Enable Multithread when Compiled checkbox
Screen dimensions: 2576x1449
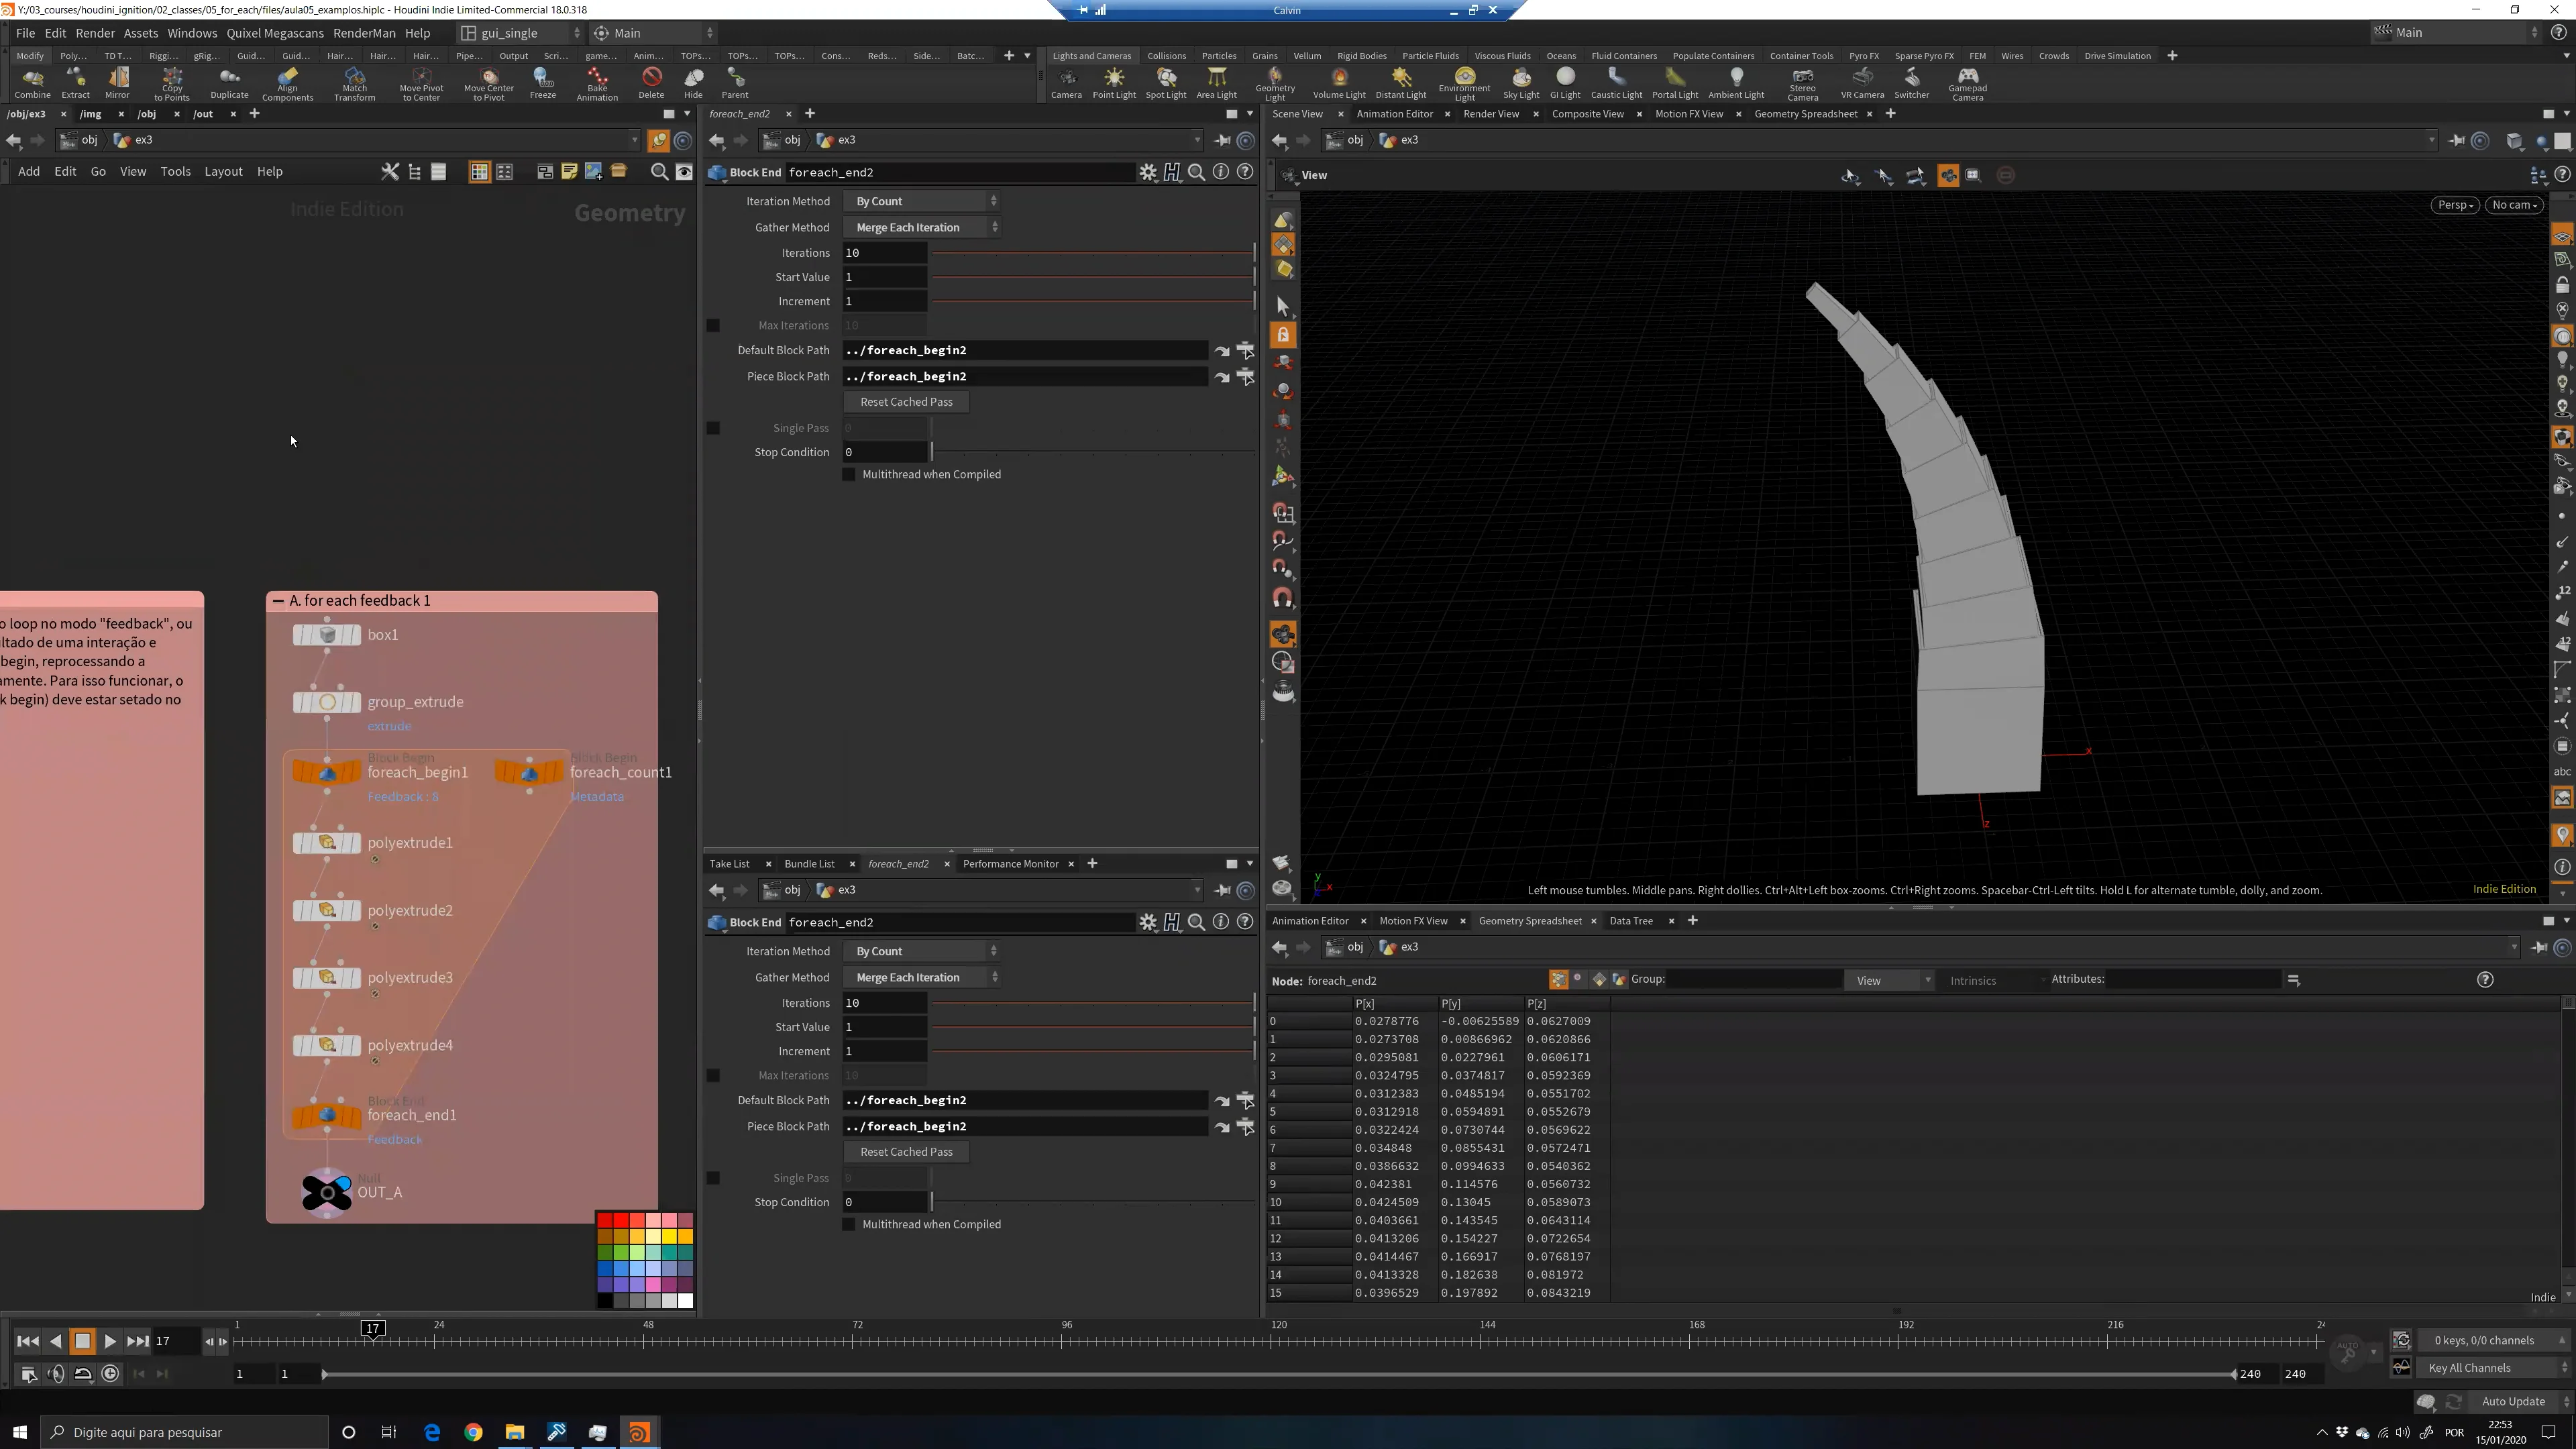pyautogui.click(x=850, y=475)
